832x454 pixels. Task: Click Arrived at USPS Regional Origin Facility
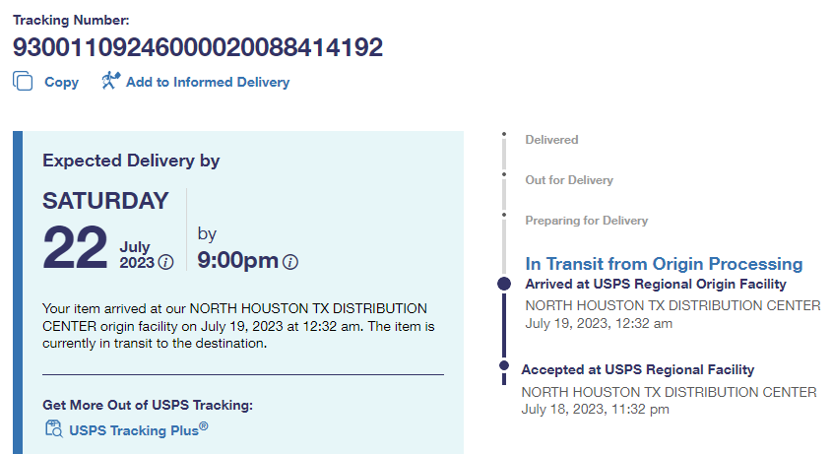[655, 285]
